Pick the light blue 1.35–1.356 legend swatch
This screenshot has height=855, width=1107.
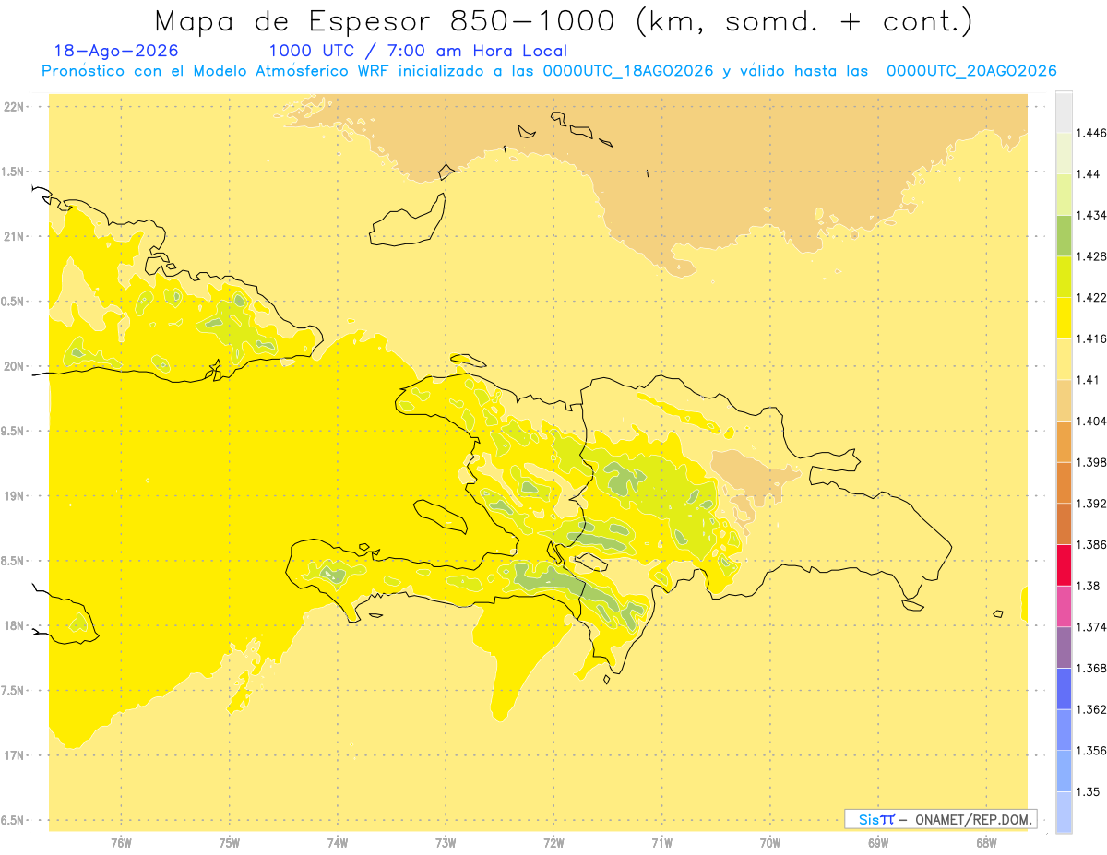point(1064,770)
